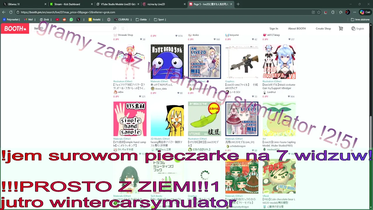Screen dimensions: 373x210
Task: Open FREE Liv2d Gan Yu thumbnail
Action: coord(279,62)
